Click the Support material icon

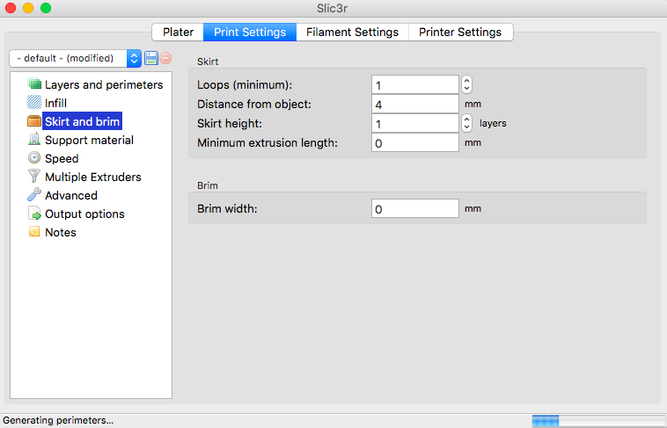(x=35, y=140)
